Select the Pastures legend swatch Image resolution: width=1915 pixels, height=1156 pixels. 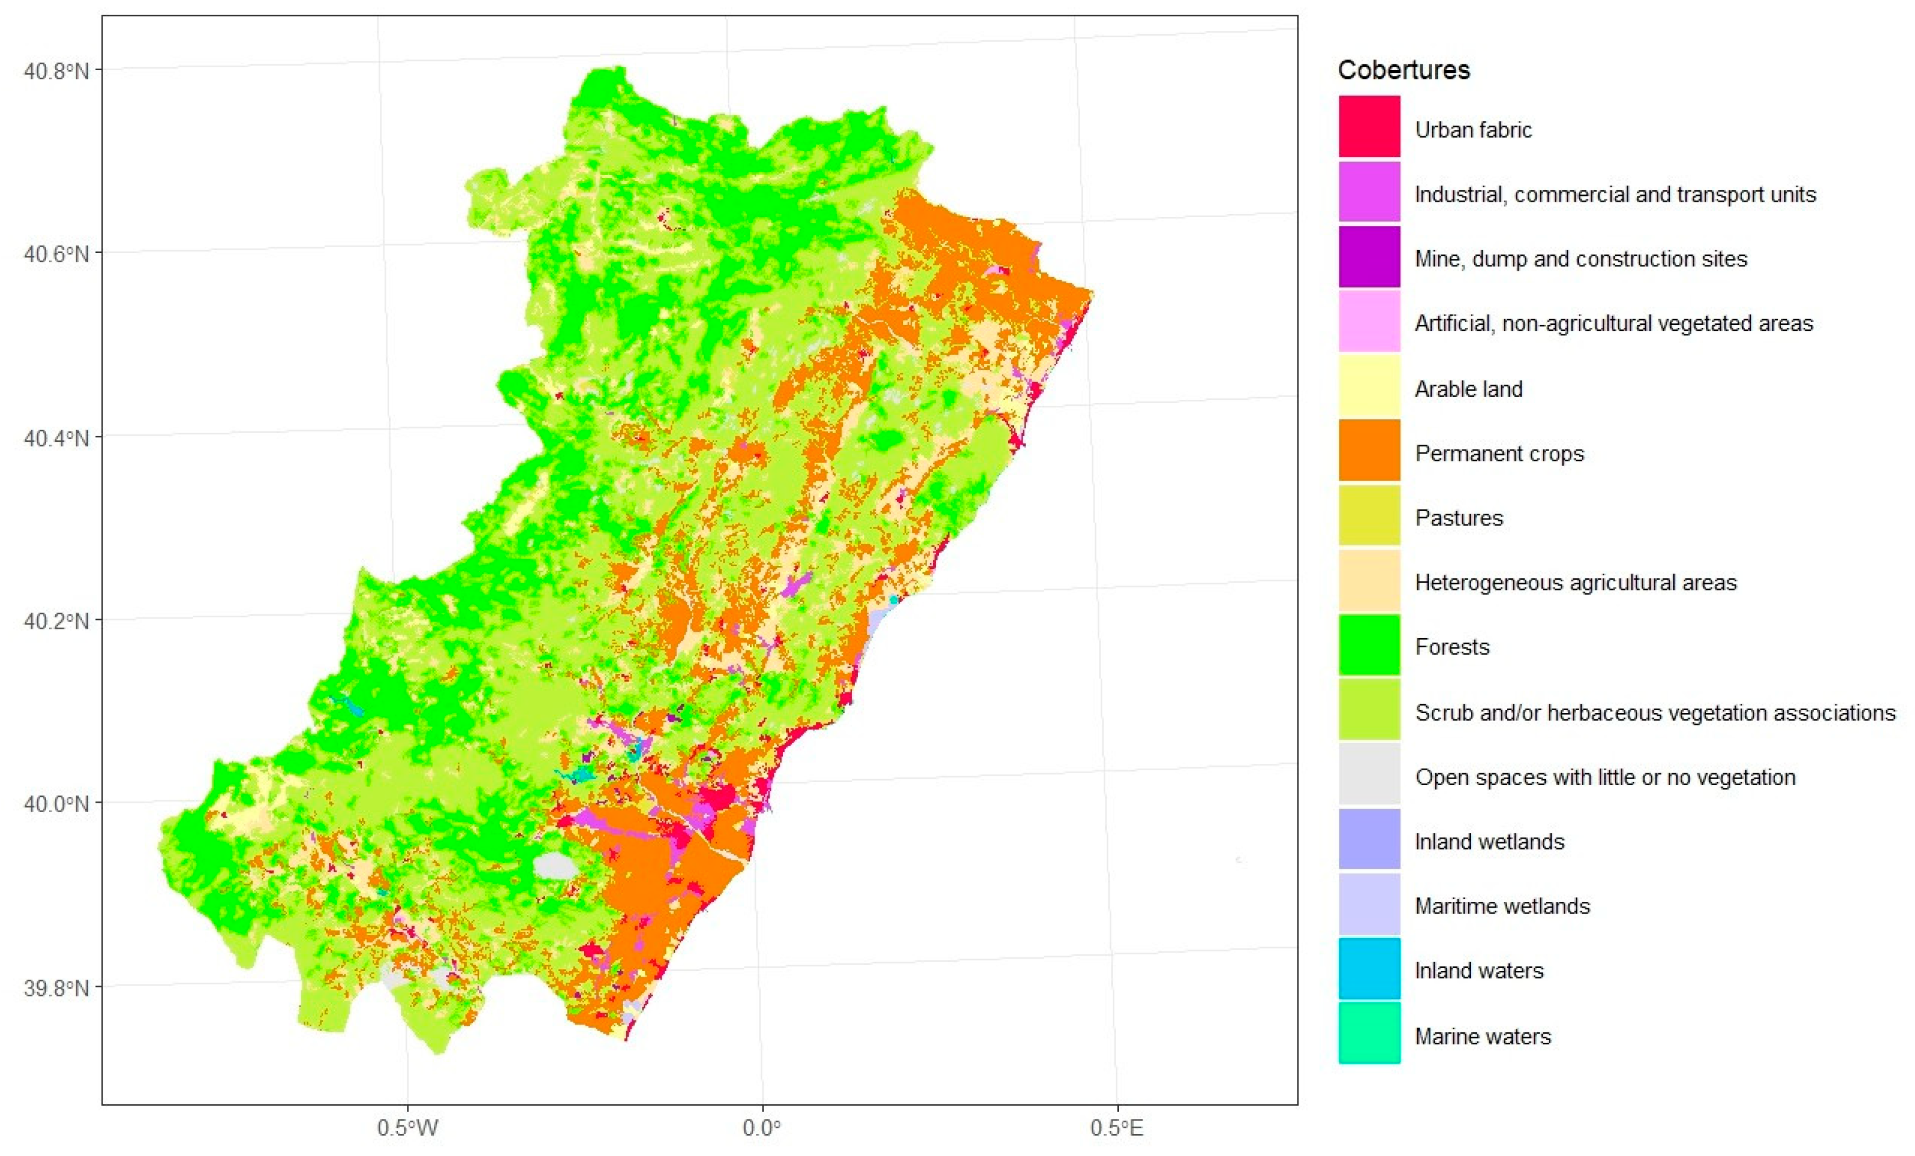point(1369,515)
